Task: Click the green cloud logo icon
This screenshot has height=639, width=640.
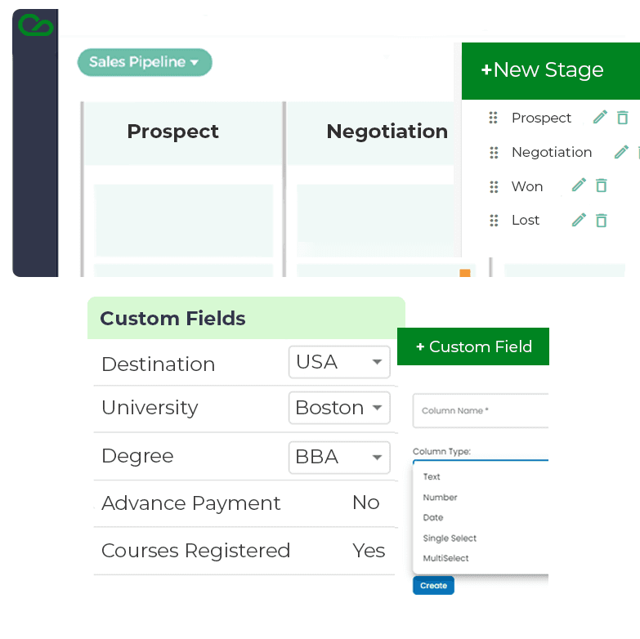Action: tap(35, 26)
